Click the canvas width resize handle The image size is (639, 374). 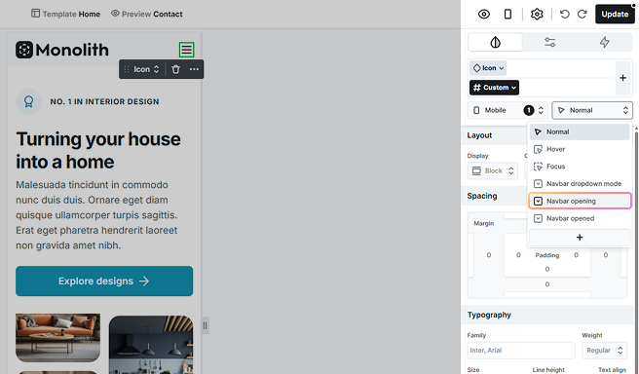(x=205, y=325)
